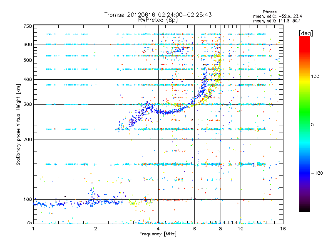The width and height of the screenshot is (333, 249).
Task: Click the '750' height axis label
Action: (27, 26)
